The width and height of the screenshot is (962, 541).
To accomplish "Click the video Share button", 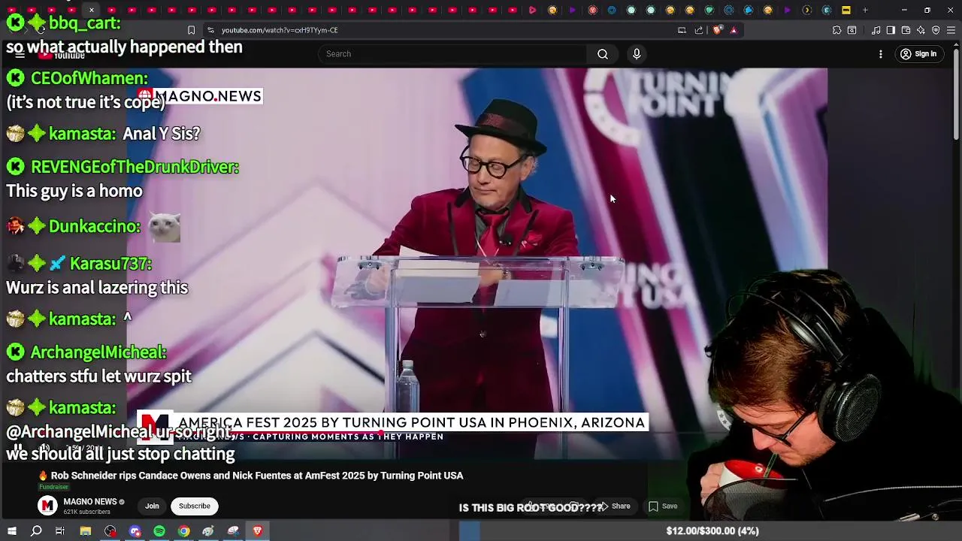I will point(615,506).
